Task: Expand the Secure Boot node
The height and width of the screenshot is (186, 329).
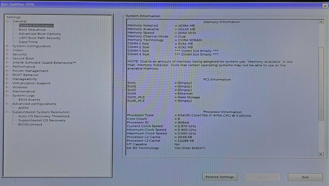Action: 7,58
